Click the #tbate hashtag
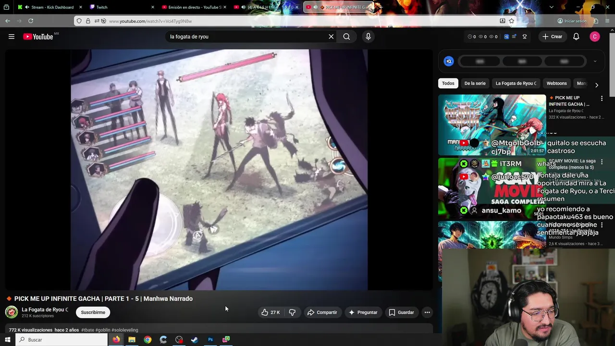This screenshot has width=615, height=346. (x=87, y=330)
